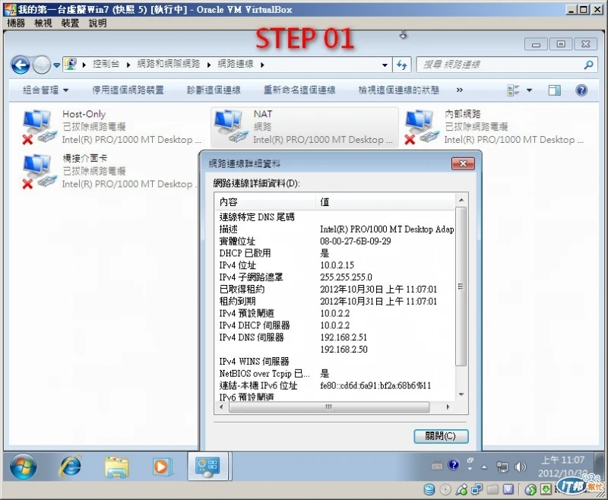608x500 pixels.
Task: Select the 橋接介面卡 adapter icon
Action: point(37,171)
